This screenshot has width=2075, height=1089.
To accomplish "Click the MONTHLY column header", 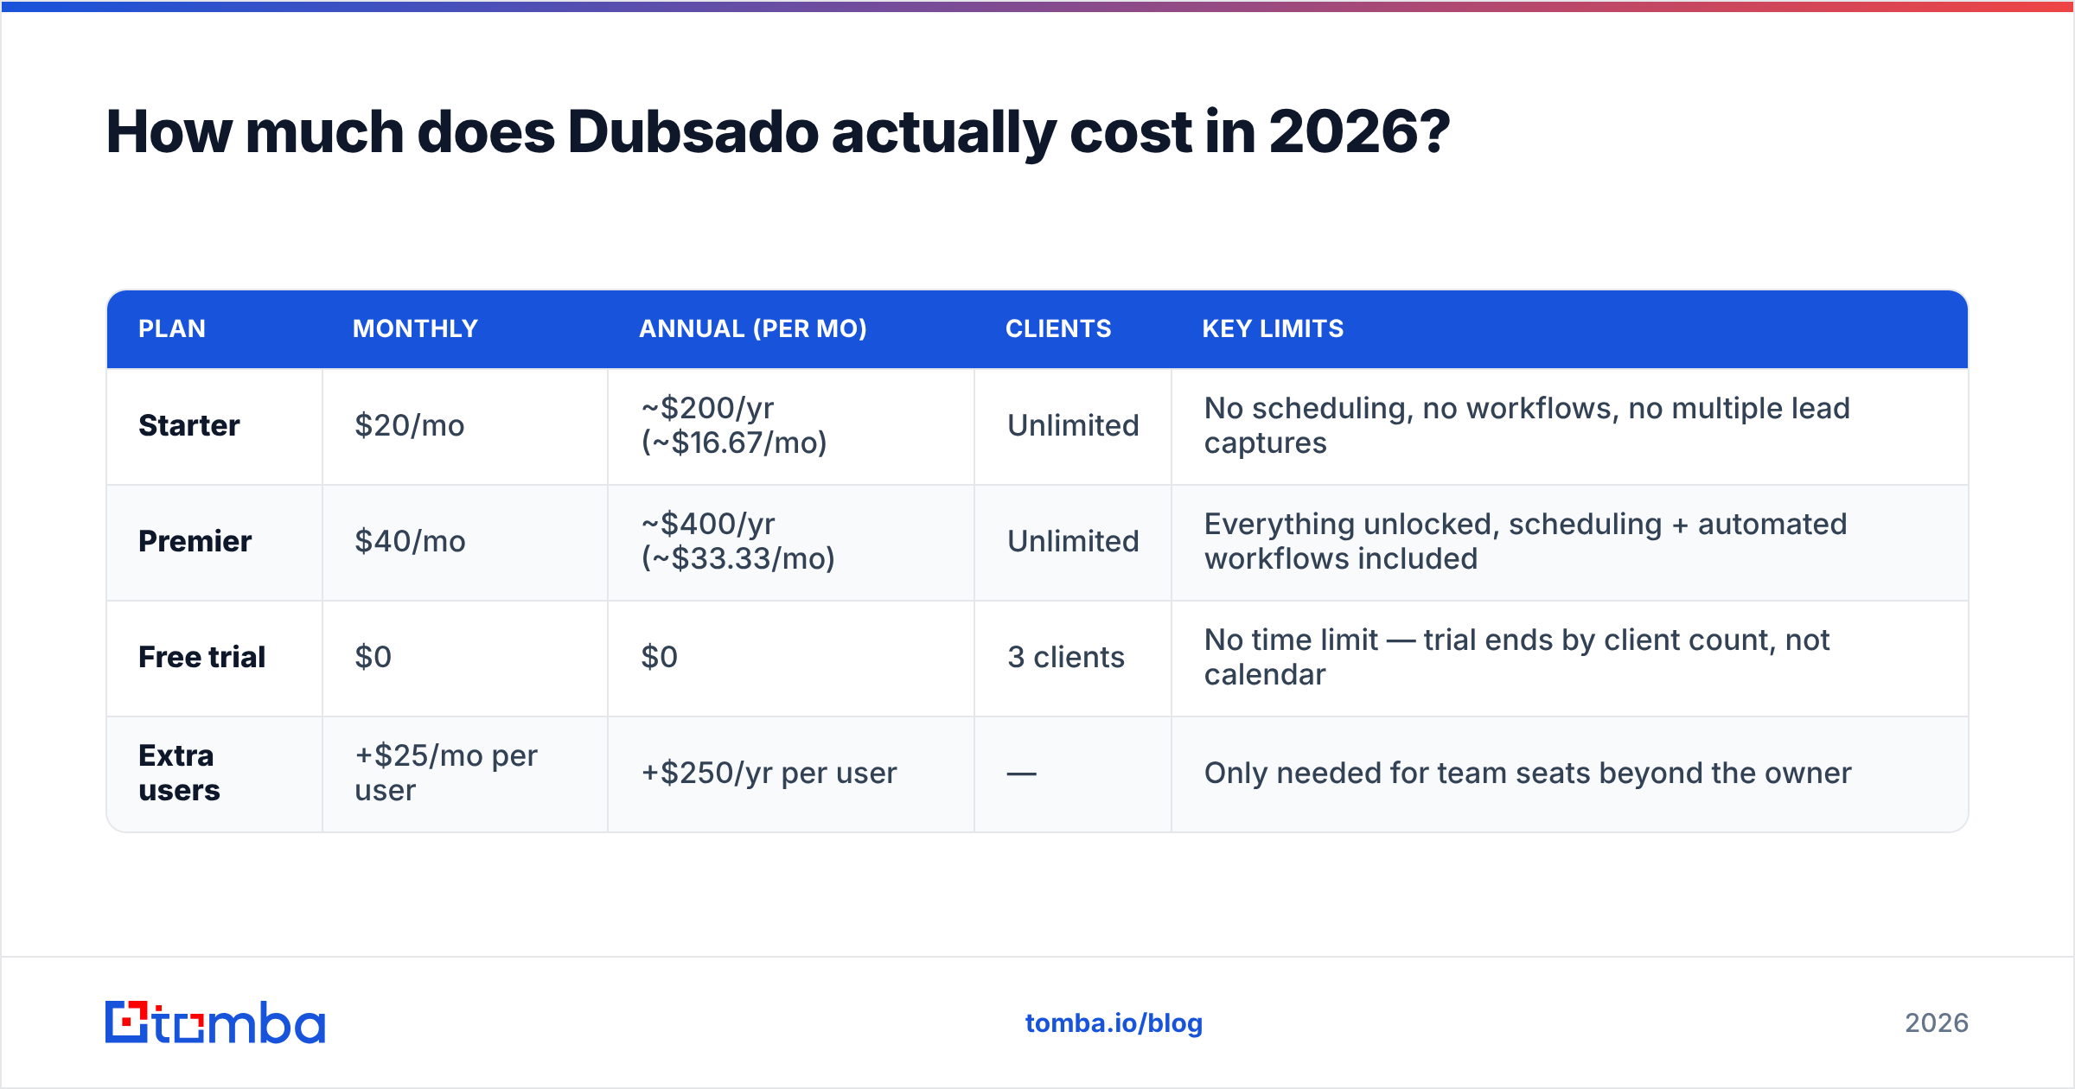I will click(x=415, y=328).
